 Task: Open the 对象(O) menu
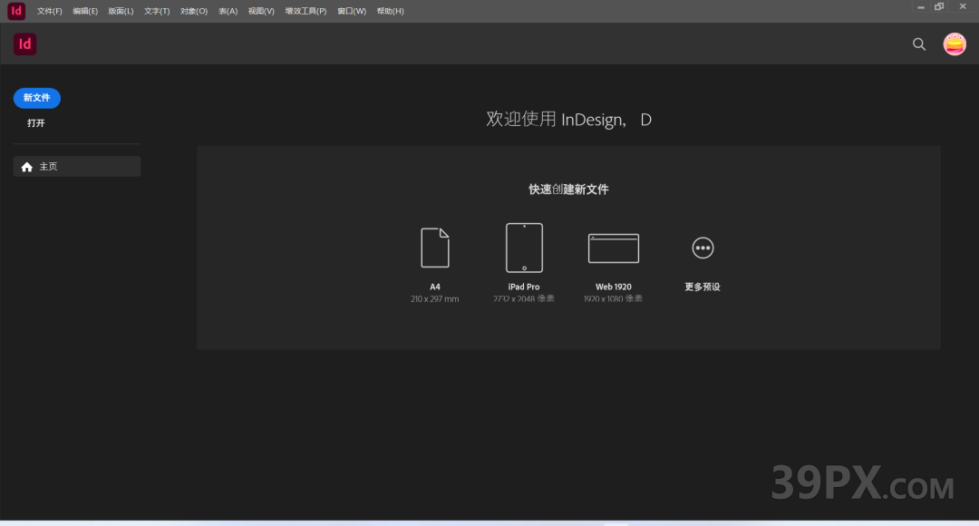click(194, 11)
